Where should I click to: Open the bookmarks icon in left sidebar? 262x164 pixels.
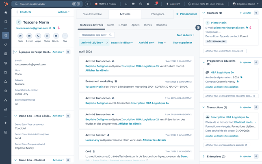point(6,22)
